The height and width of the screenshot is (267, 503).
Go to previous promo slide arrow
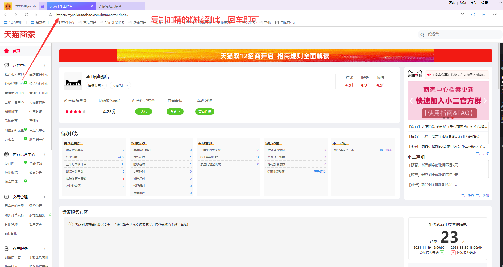click(411, 101)
